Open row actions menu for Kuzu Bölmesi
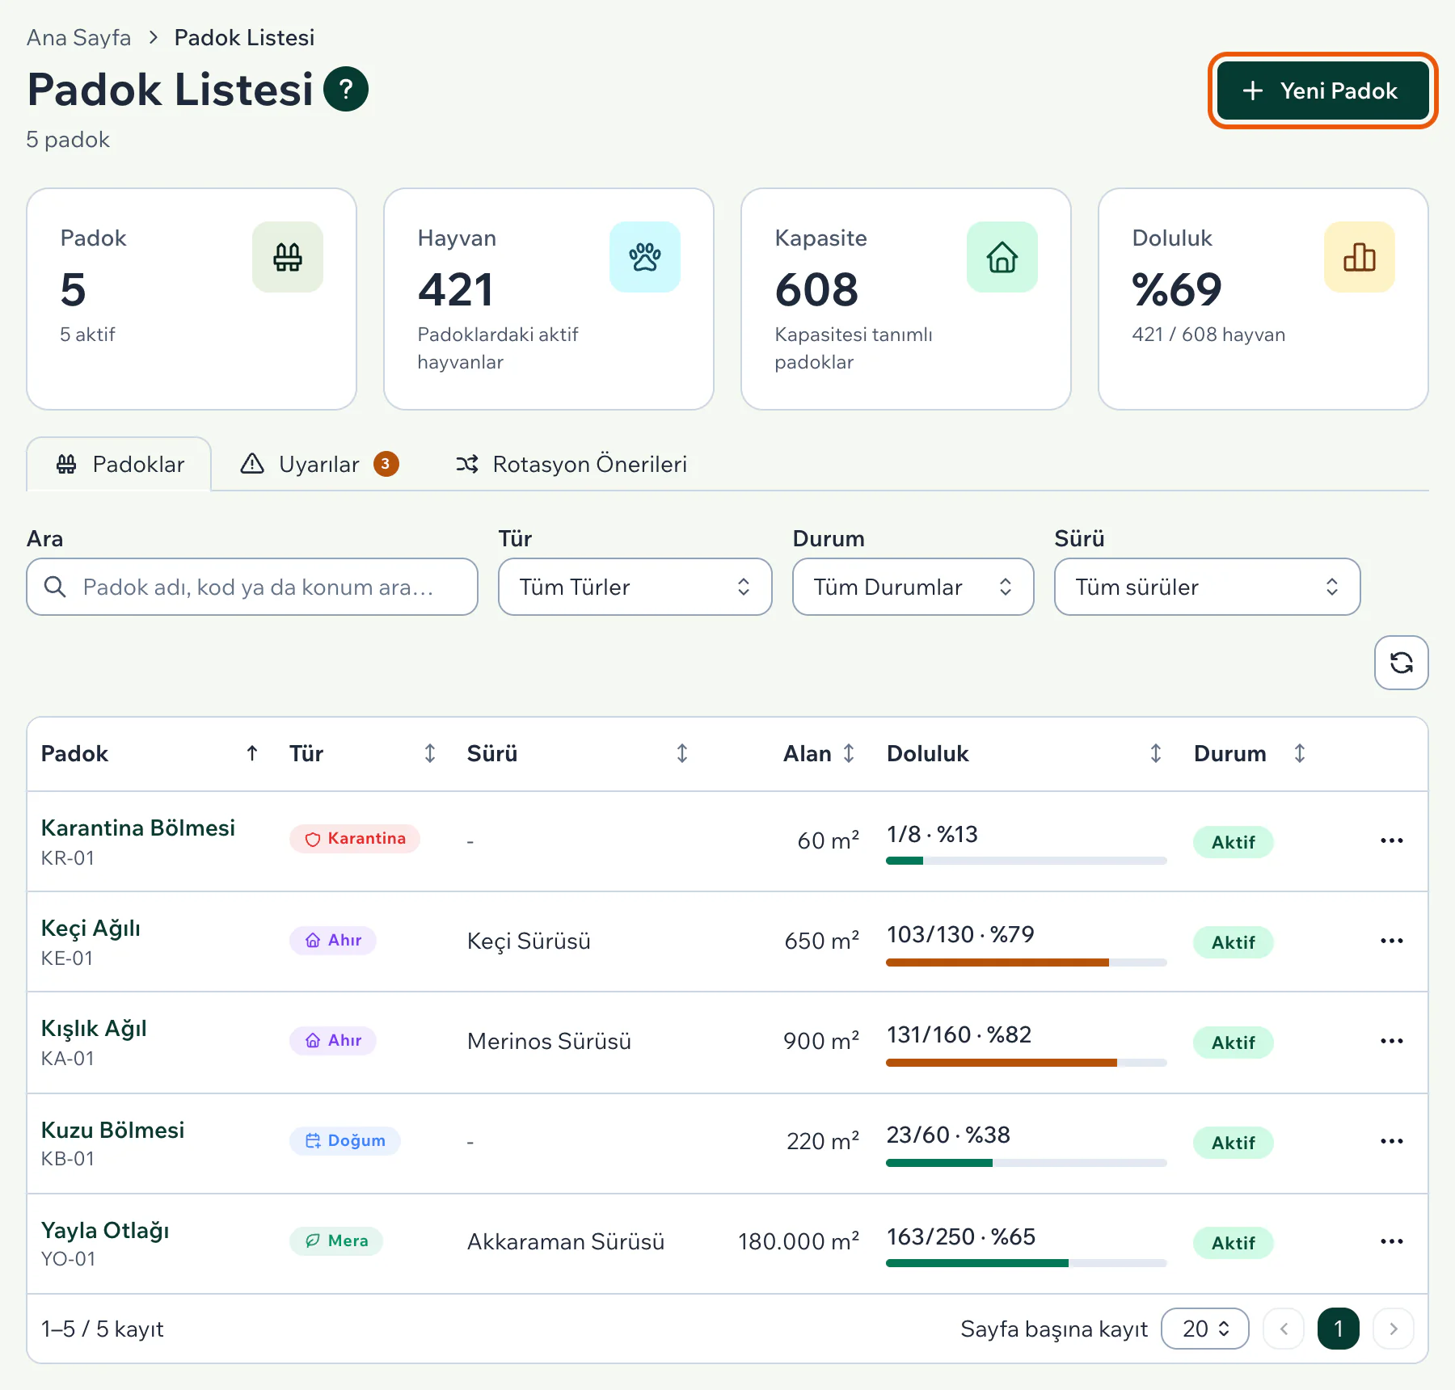This screenshot has width=1455, height=1390. [1392, 1141]
